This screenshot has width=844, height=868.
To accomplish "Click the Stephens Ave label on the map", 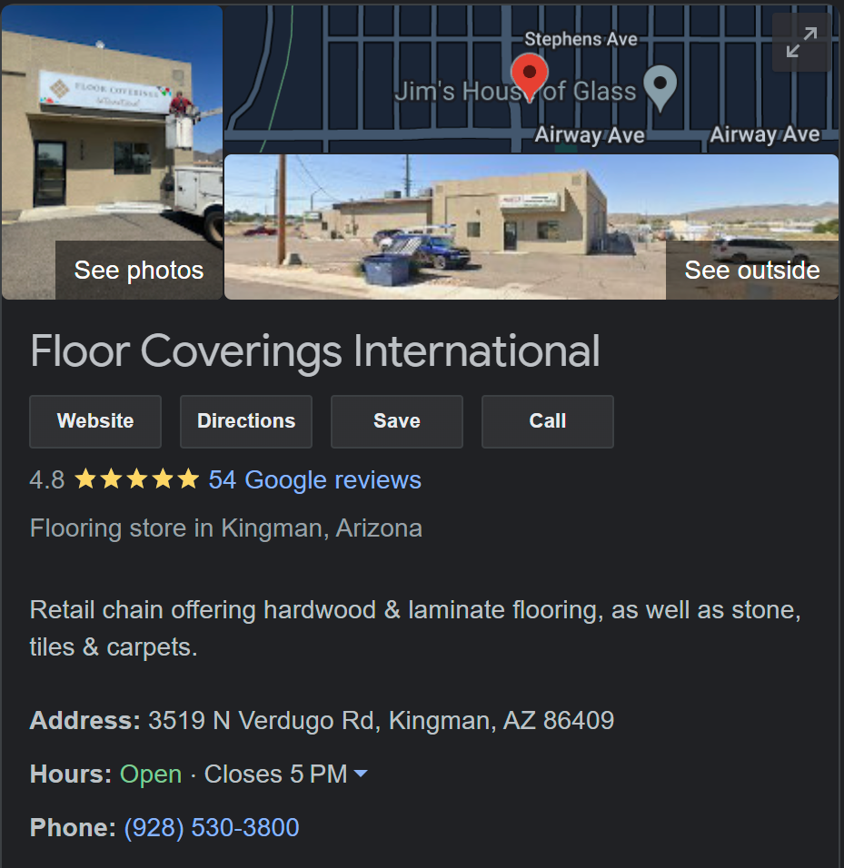I will coord(581,39).
